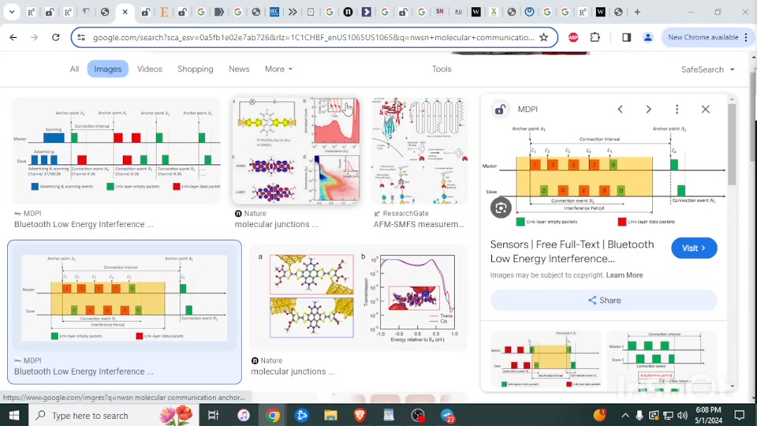This screenshot has height=426, width=757.
Task: Close the image preview panel
Action: point(705,110)
